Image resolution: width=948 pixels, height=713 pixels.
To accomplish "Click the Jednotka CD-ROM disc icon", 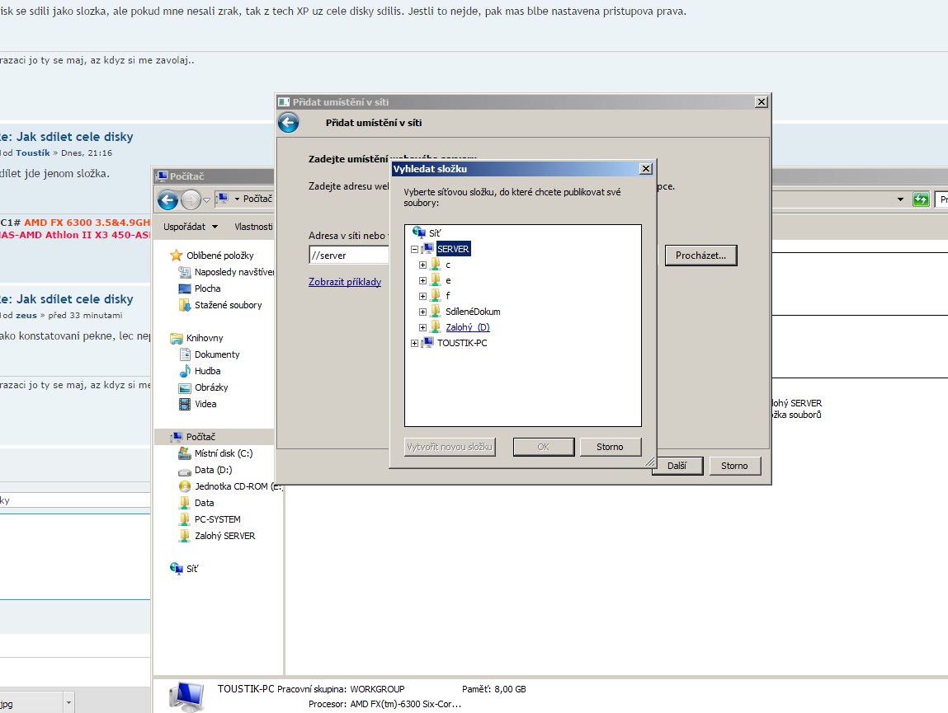I will tap(184, 485).
